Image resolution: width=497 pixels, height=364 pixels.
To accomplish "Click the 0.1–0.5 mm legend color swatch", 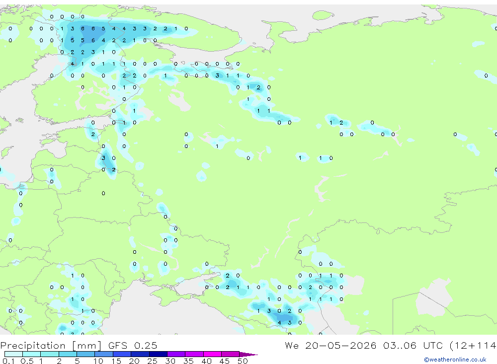I will coord(13,354).
